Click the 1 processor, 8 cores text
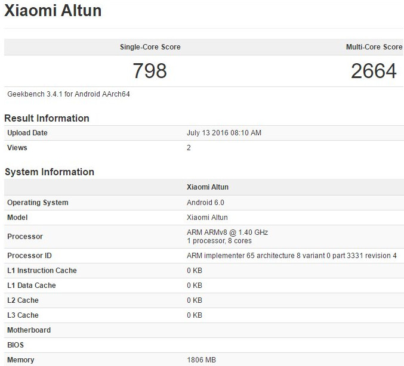The image size is (404, 366). [x=219, y=241]
